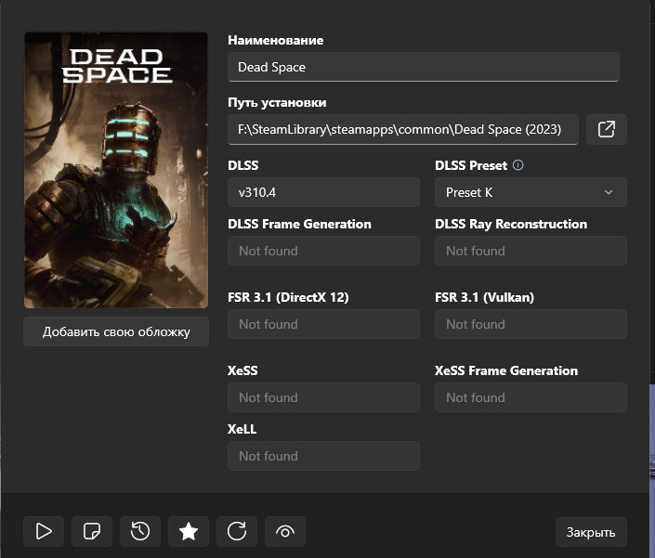Open the notes sticky icon button
This screenshot has height=558, width=655.
[x=92, y=531]
